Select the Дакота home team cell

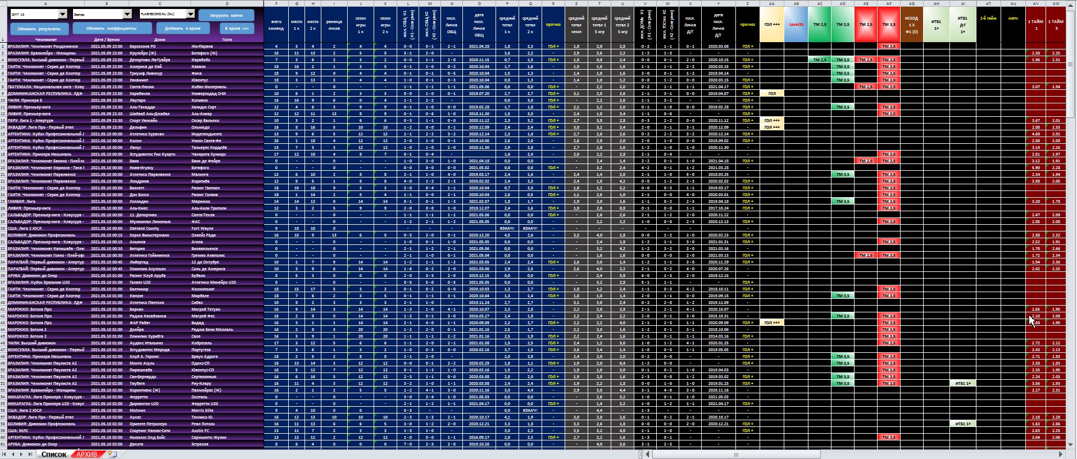pos(160,444)
